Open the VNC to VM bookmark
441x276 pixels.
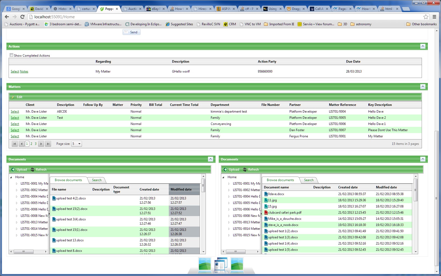point(250,24)
